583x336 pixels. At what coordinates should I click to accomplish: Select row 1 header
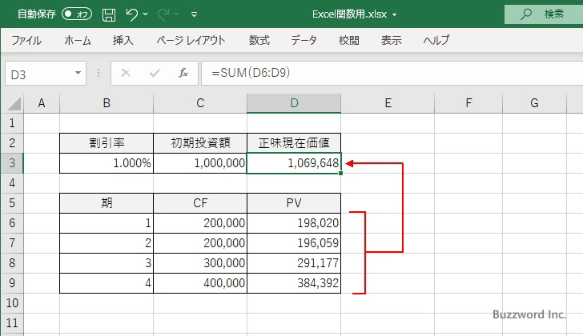tap(12, 123)
